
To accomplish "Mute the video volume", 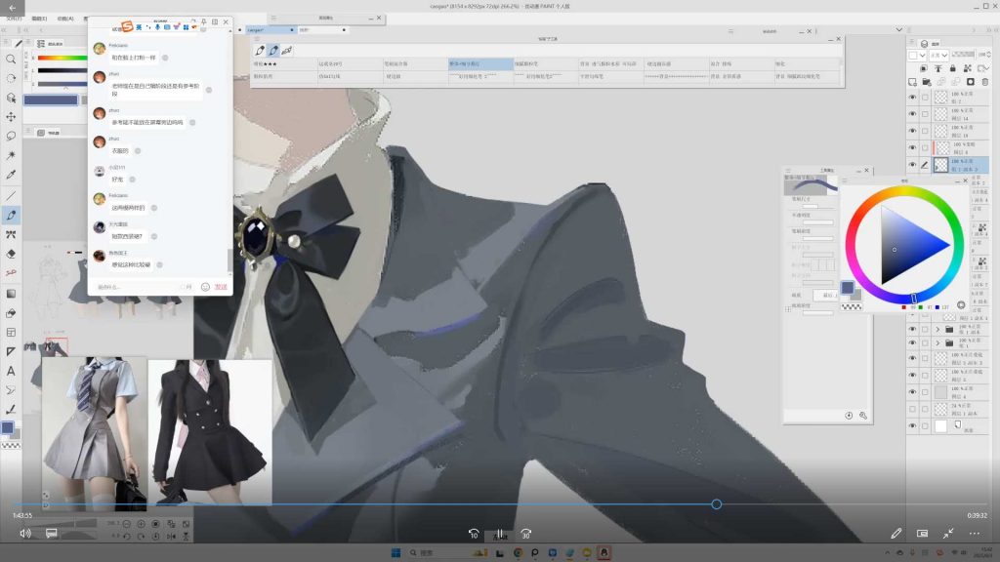I will coord(24,534).
